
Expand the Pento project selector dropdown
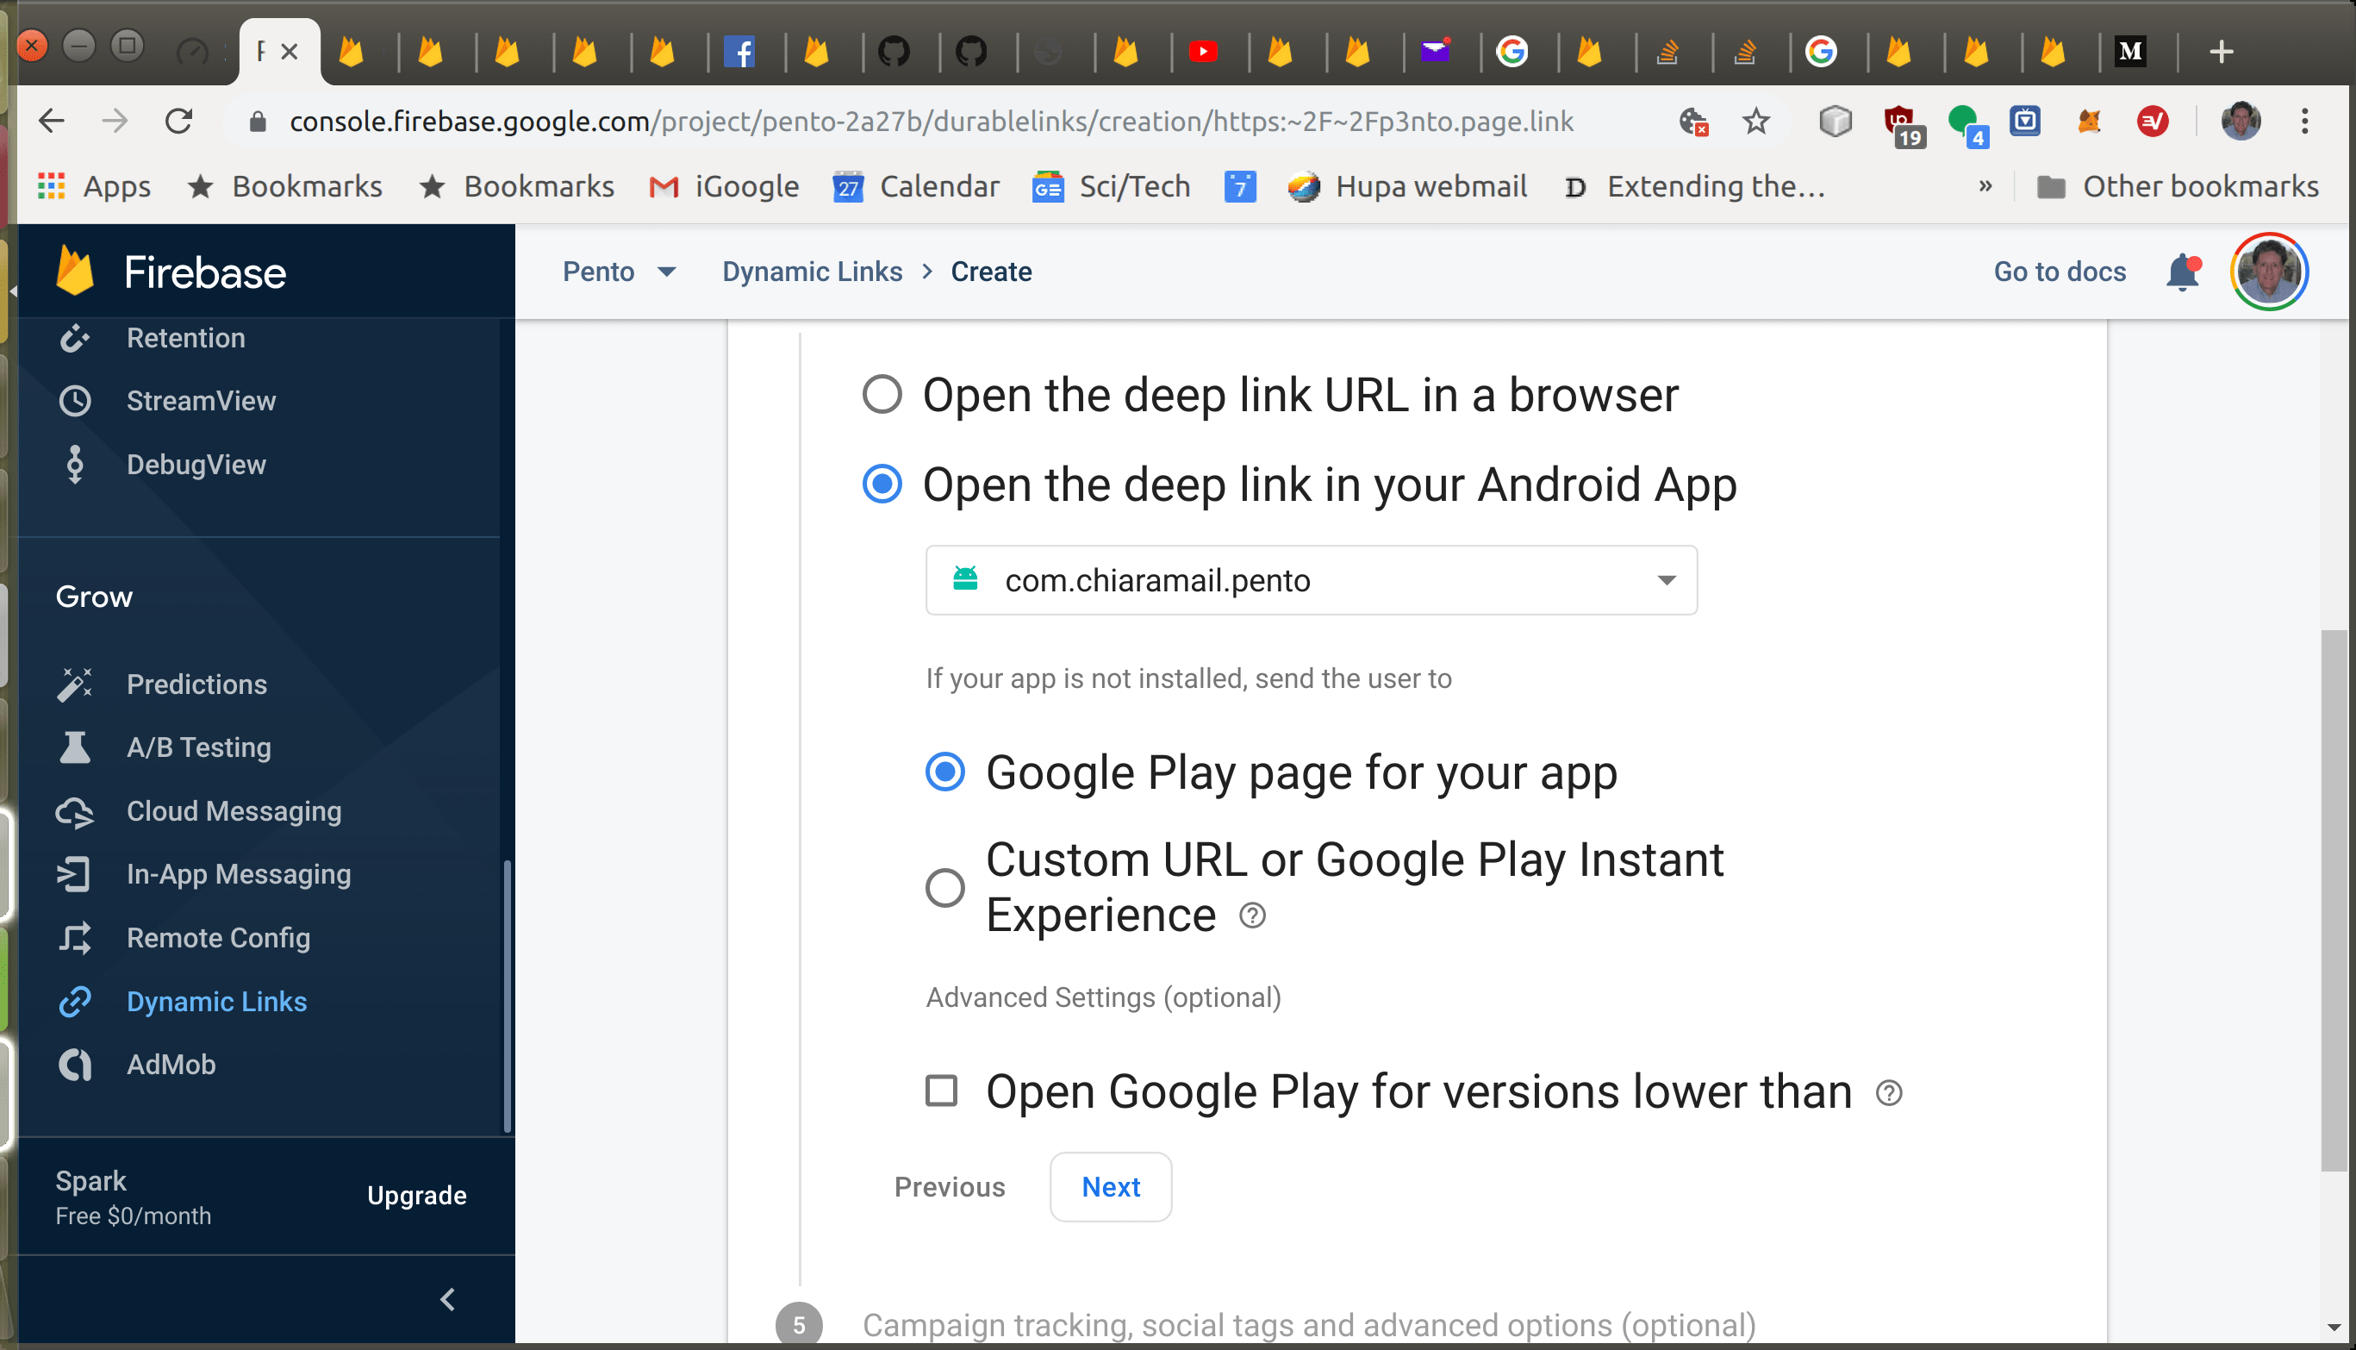coord(618,272)
